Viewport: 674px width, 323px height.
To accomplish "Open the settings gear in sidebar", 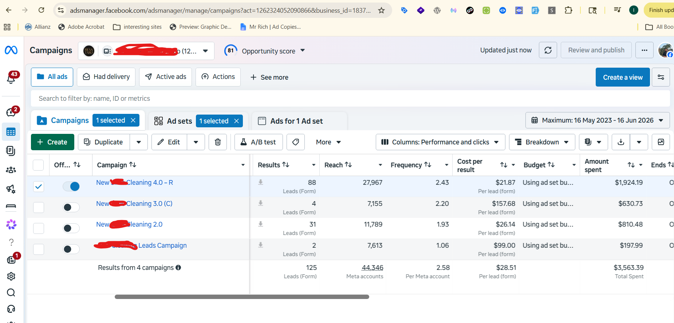I will pos(11,276).
